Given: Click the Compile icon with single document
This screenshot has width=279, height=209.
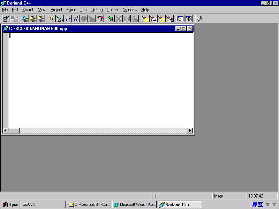Looking at the screenshot, I should [x=25, y=18].
